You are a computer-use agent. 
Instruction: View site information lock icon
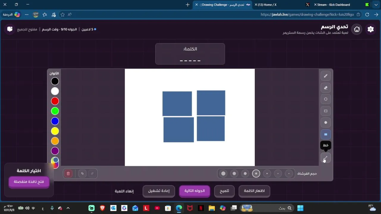[358, 15]
